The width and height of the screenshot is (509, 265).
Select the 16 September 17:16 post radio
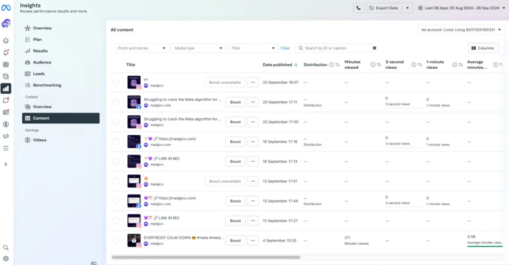[x=116, y=141]
